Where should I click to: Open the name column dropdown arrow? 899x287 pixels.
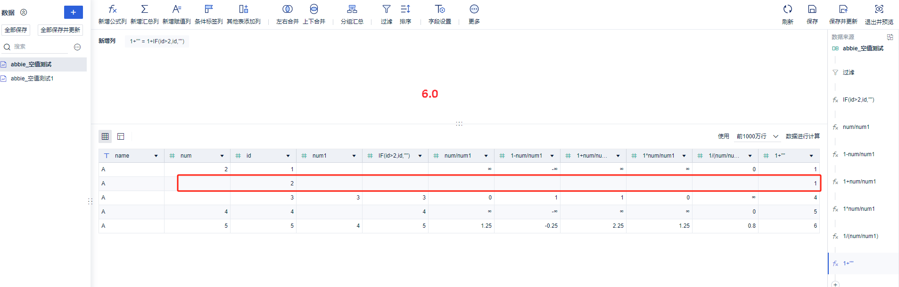tap(156, 156)
